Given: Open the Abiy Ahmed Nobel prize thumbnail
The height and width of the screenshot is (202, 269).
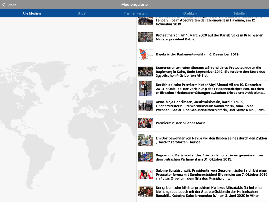Looking at the screenshot, I should [145, 89].
